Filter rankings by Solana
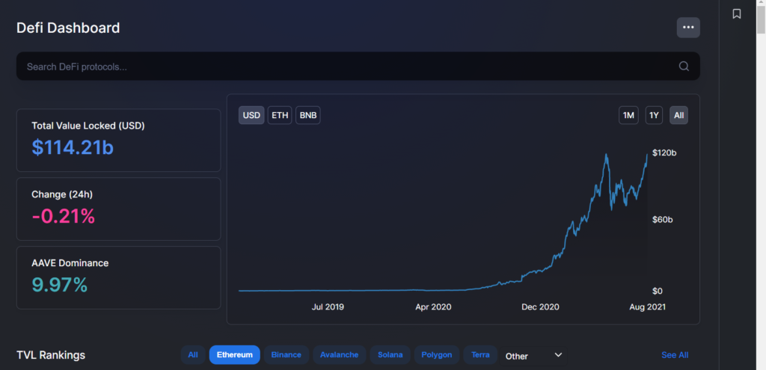The image size is (766, 370). 388,355
